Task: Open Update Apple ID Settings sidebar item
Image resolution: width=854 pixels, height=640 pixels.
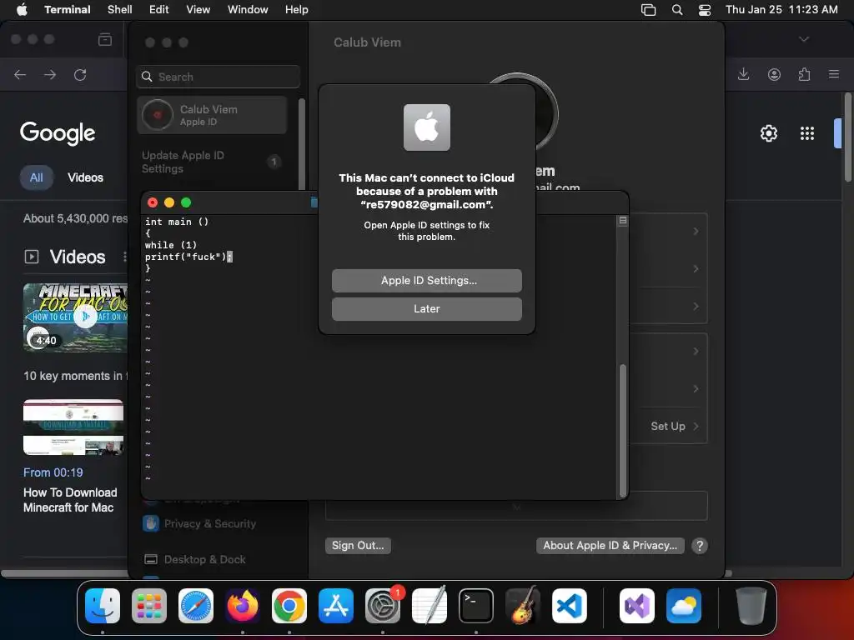Action: click(x=212, y=162)
